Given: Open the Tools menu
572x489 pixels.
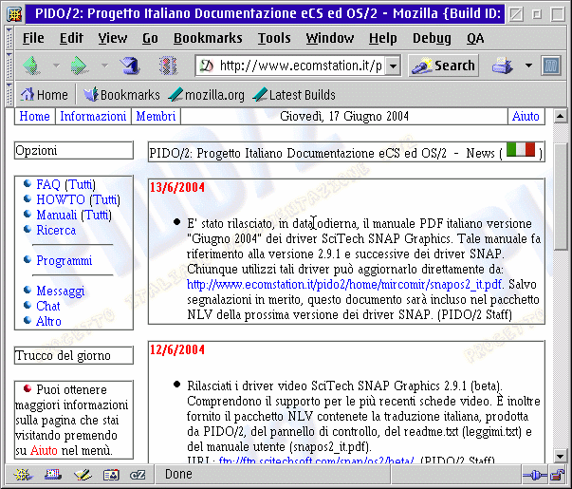Looking at the screenshot, I should 274,38.
